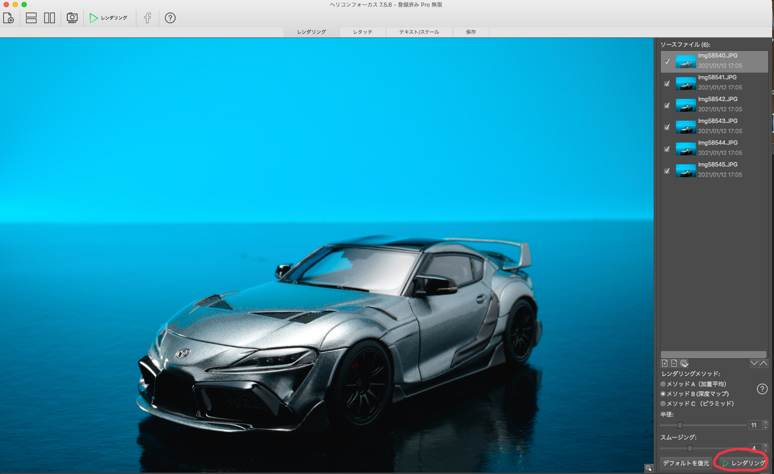774x474 pixels.
Task: Increase the 半径 radius value with the stepper
Action: click(766, 423)
